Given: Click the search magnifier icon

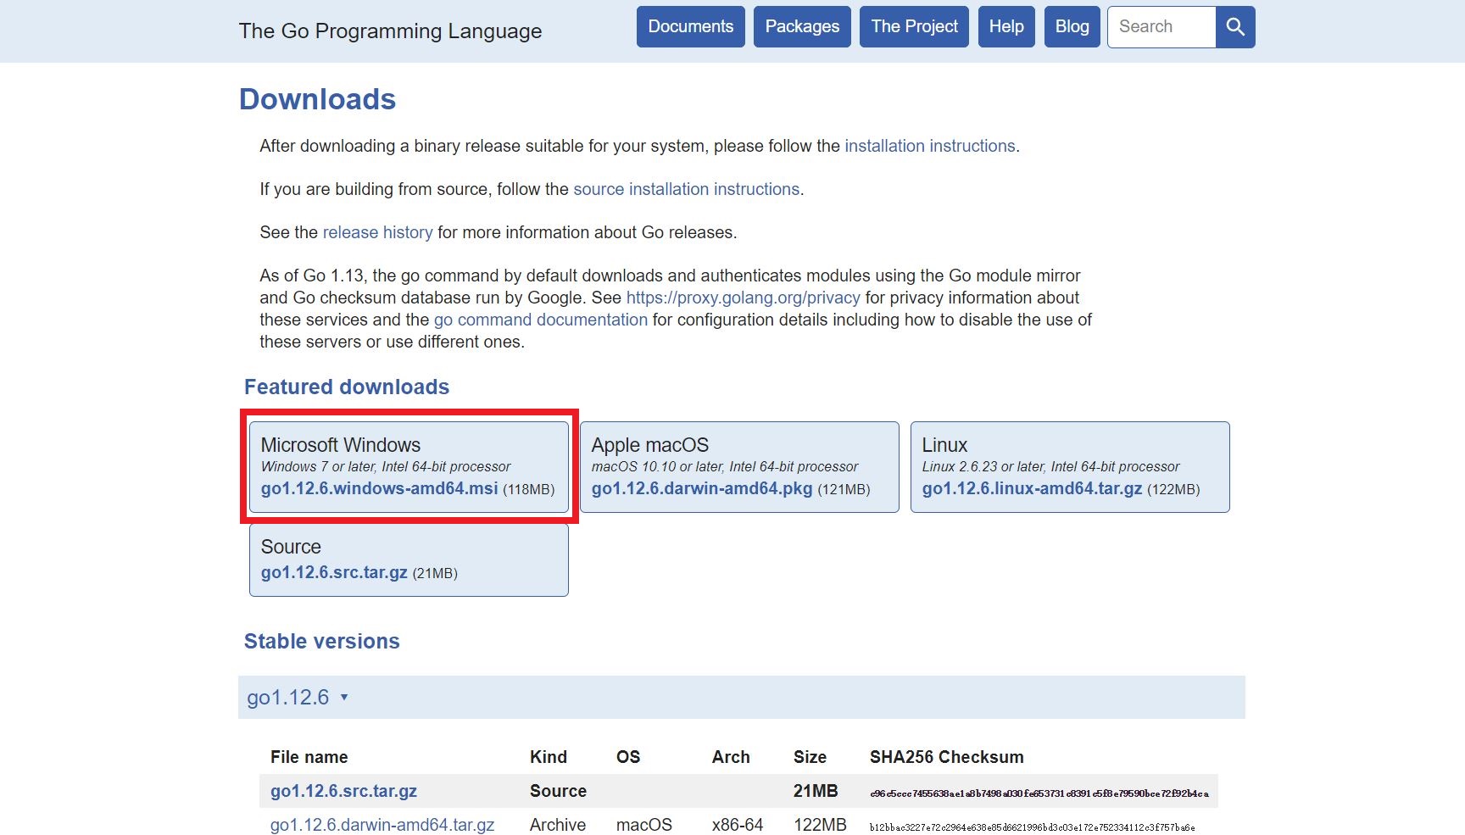Looking at the screenshot, I should point(1234,26).
